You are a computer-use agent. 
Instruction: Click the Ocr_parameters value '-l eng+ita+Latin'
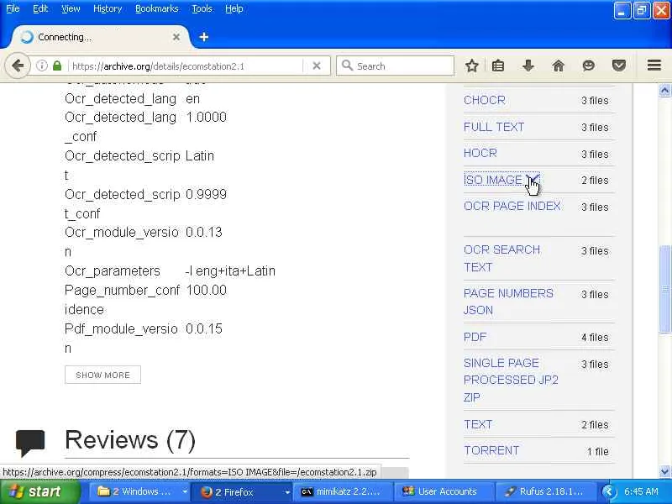point(230,270)
